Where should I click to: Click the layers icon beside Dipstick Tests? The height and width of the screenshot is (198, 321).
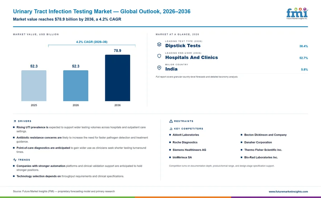pos(159,45)
